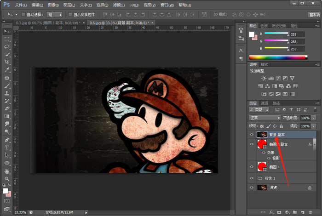The height and width of the screenshot is (216, 322).
Task: Open the 图像 menu
Action: [x=53, y=5]
